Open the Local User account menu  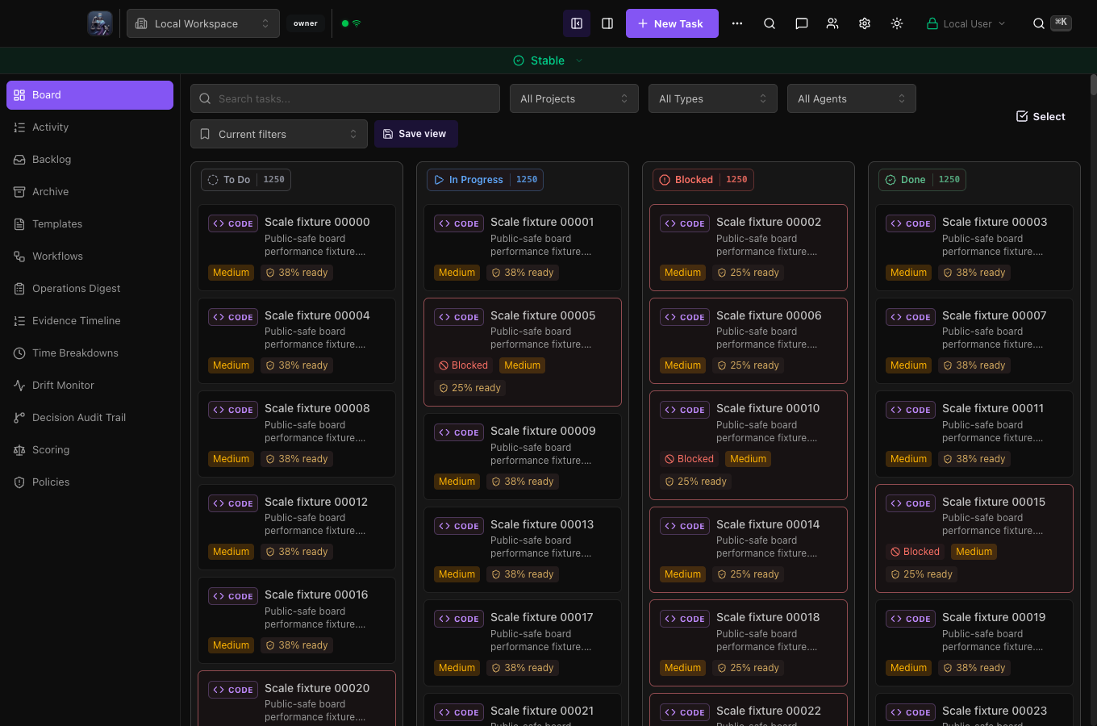(966, 23)
